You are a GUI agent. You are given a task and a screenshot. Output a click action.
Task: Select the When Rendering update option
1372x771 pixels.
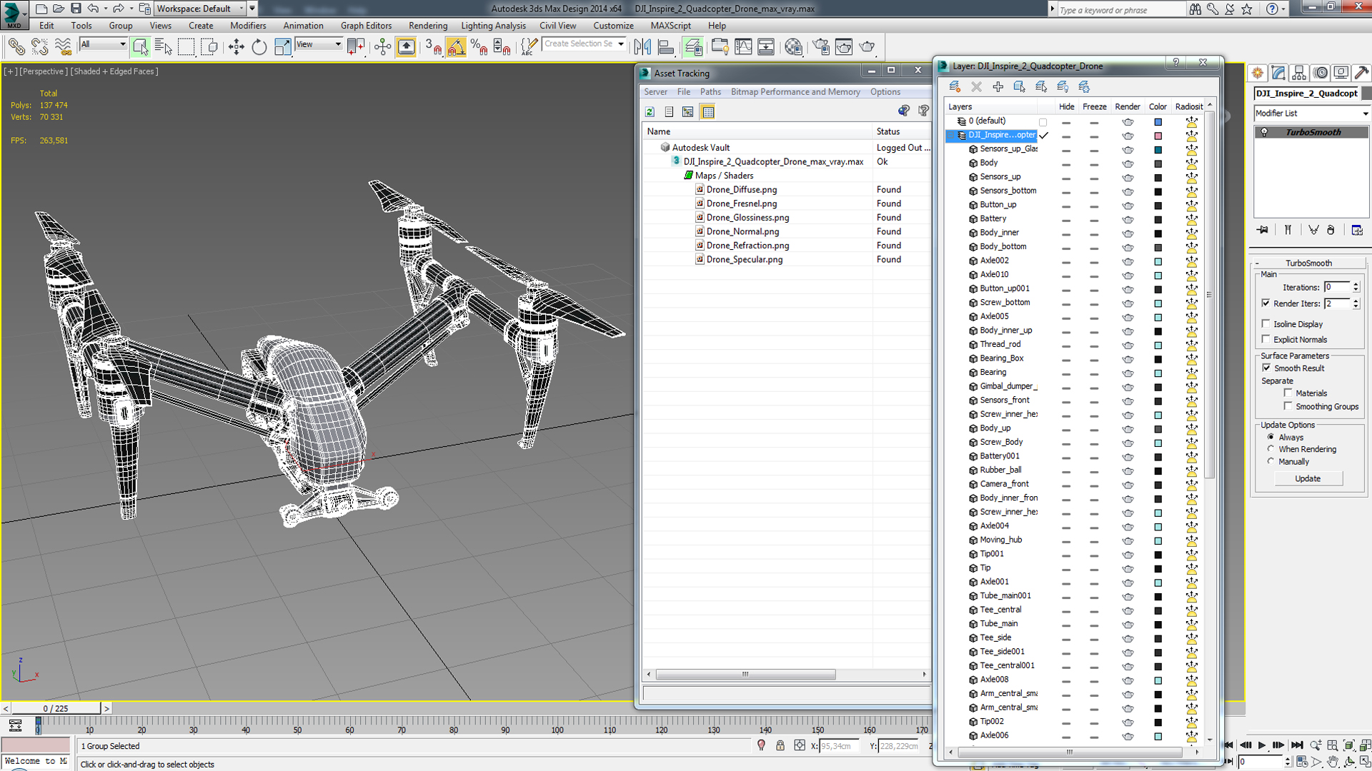[x=1271, y=449]
